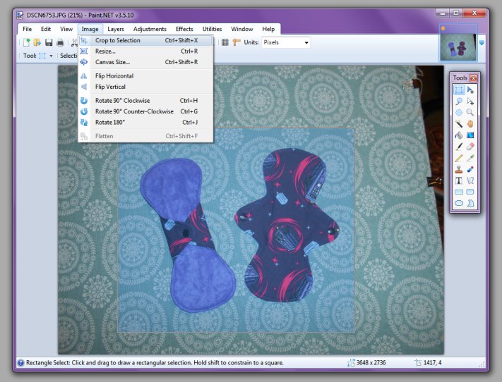Open the Adjustments menu
This screenshot has width=502, height=382.
coord(150,29)
